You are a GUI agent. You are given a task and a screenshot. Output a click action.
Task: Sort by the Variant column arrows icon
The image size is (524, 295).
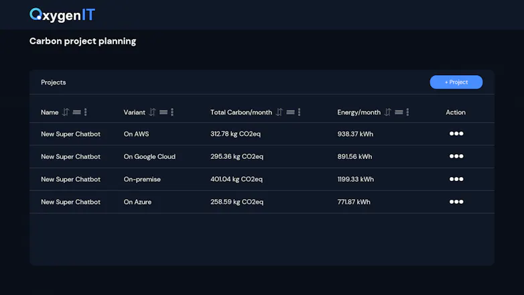152,112
